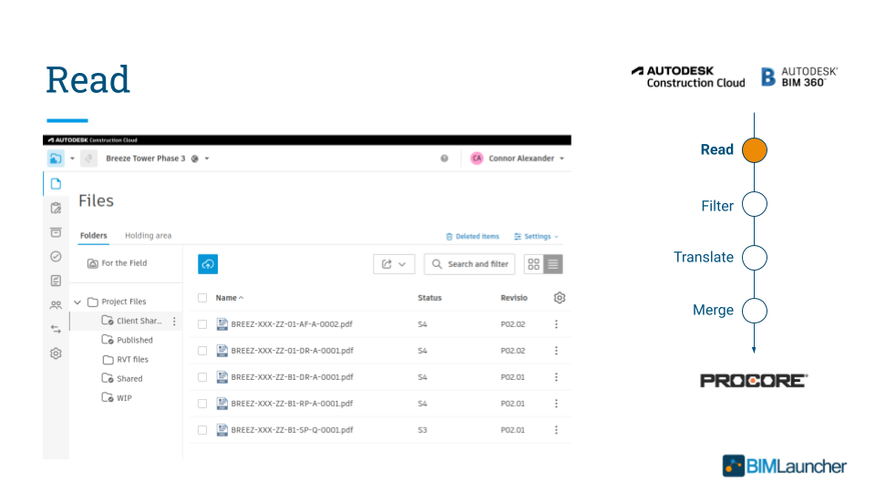Switch to the Folders tab
The image size is (875, 492).
point(93,235)
